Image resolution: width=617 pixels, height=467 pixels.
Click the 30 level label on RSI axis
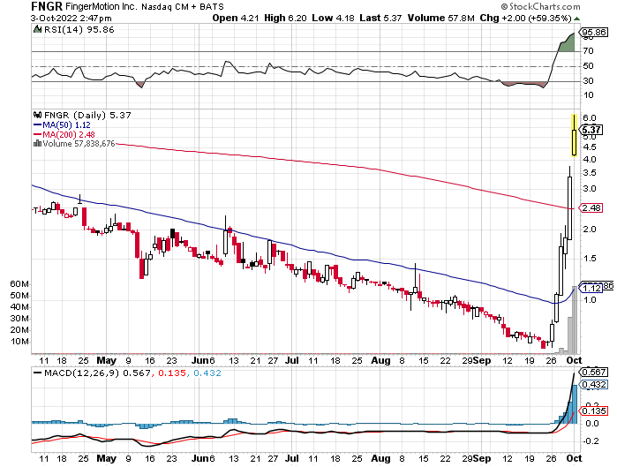coord(588,81)
